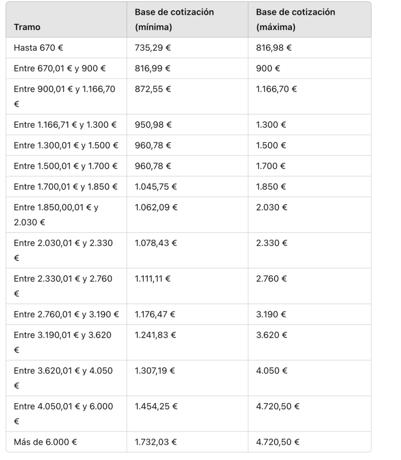The image size is (401, 460).
Task: Click the 1.045,75 € minimum base cell
Action: tap(156, 186)
